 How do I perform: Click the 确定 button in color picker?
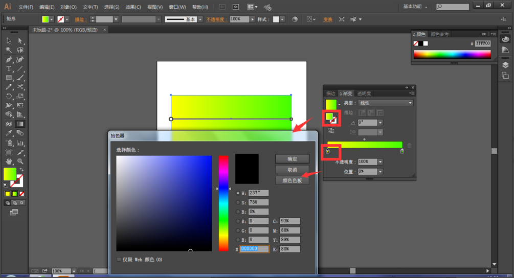click(x=292, y=159)
